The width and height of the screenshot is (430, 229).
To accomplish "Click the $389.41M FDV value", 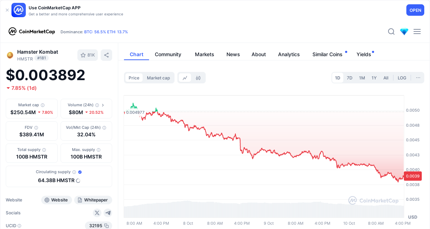I will [x=32, y=135].
